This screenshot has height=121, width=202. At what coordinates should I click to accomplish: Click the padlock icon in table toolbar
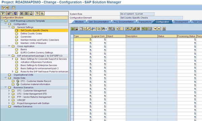(x=164, y=29)
